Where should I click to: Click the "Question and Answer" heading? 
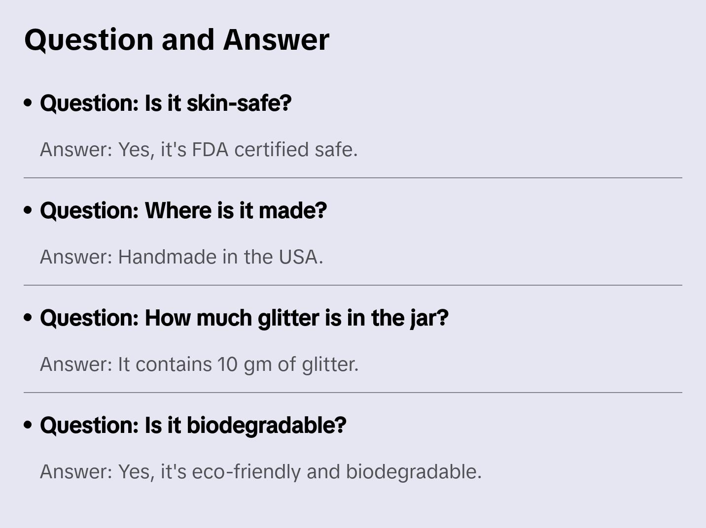176,39
